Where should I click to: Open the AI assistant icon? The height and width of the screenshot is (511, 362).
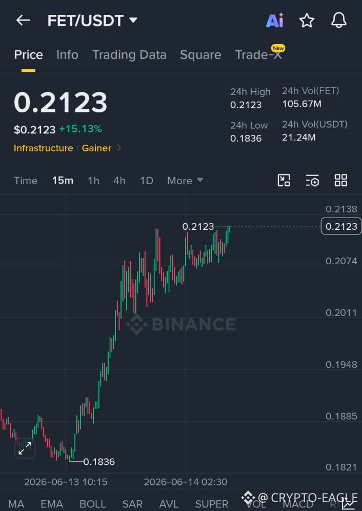(275, 21)
